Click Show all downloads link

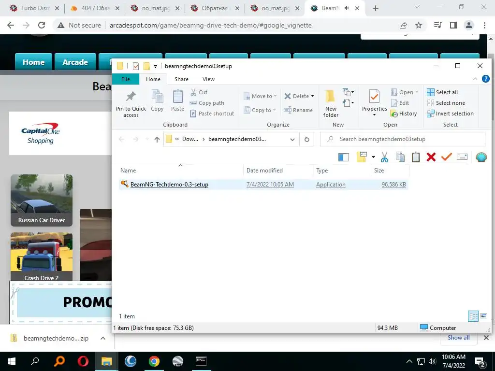pyautogui.click(x=458, y=338)
